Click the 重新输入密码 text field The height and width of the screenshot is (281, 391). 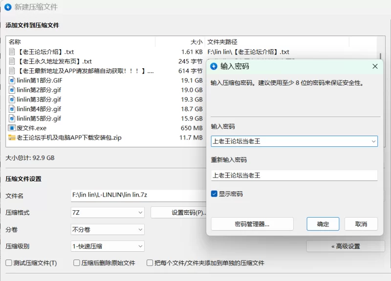(294, 176)
